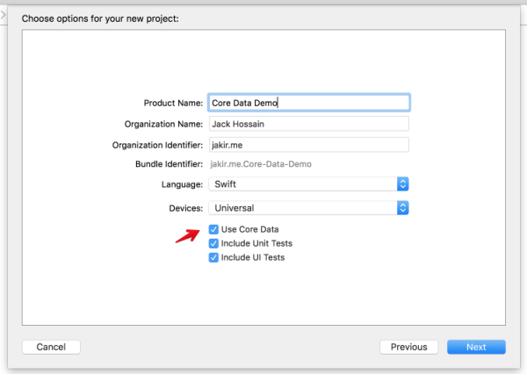Click the greyed Bundle Identifier value text
This screenshot has height=374, width=527.
coord(262,163)
